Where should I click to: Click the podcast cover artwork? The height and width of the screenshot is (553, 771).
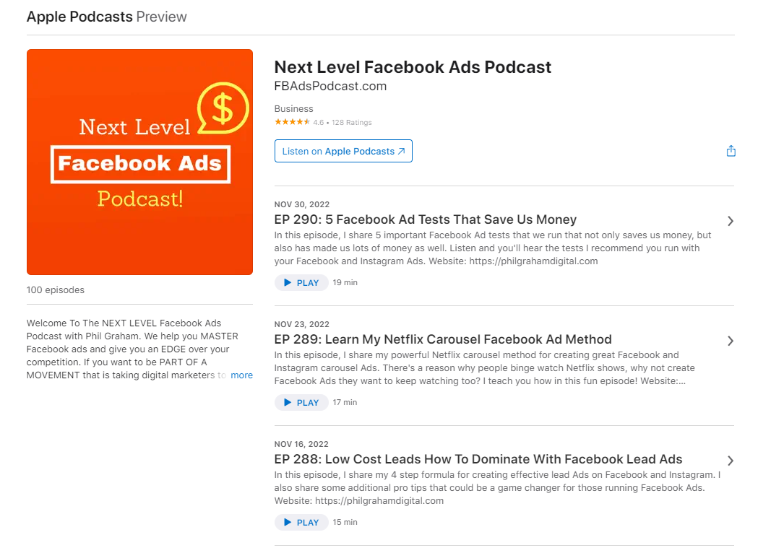[x=139, y=162]
